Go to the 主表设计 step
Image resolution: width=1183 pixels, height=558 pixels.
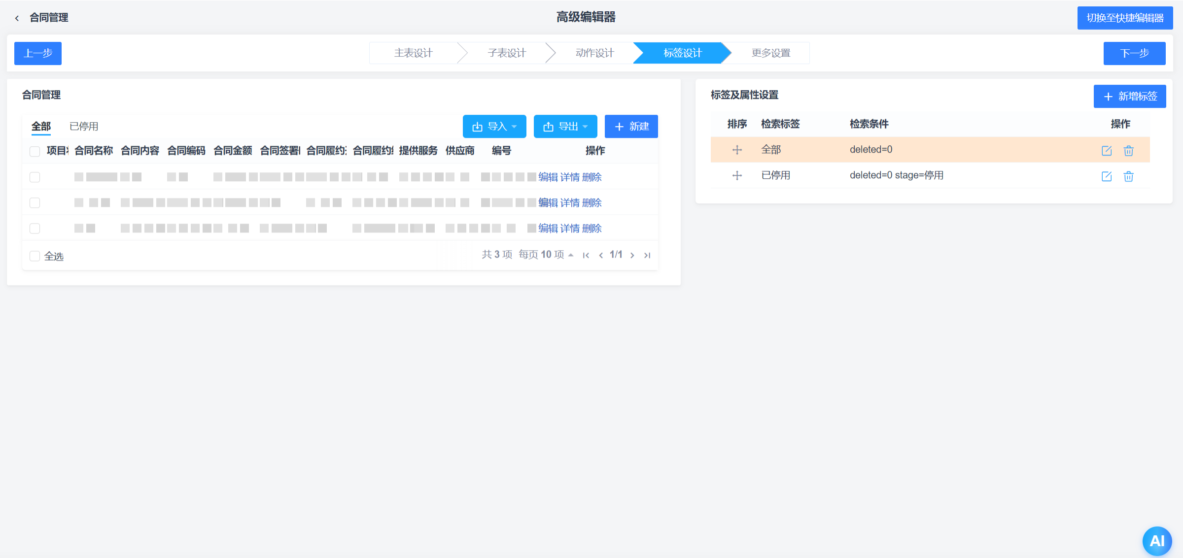[413, 53]
